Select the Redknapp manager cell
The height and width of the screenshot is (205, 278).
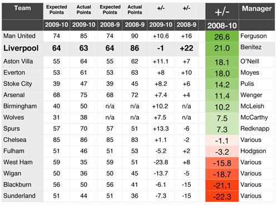[x=257, y=129]
